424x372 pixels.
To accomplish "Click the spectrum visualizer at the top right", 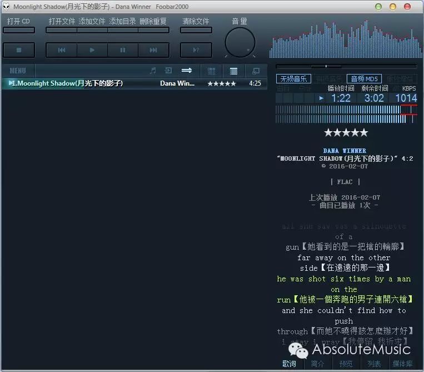I will pyautogui.click(x=346, y=39).
